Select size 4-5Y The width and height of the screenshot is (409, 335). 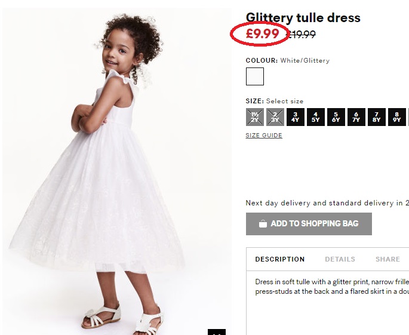pyautogui.click(x=316, y=117)
